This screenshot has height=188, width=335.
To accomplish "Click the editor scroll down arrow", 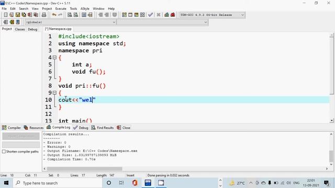I will point(331,121).
